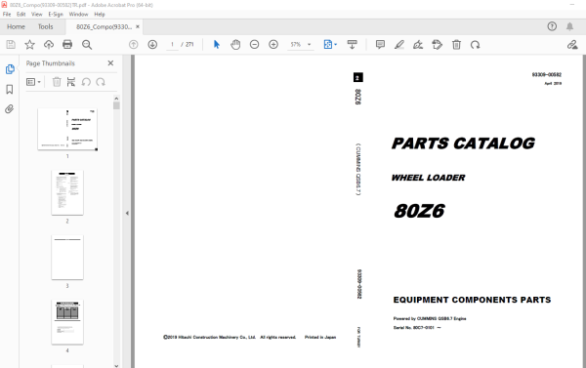Rotate page with main toolbar rotate icon

point(476,45)
